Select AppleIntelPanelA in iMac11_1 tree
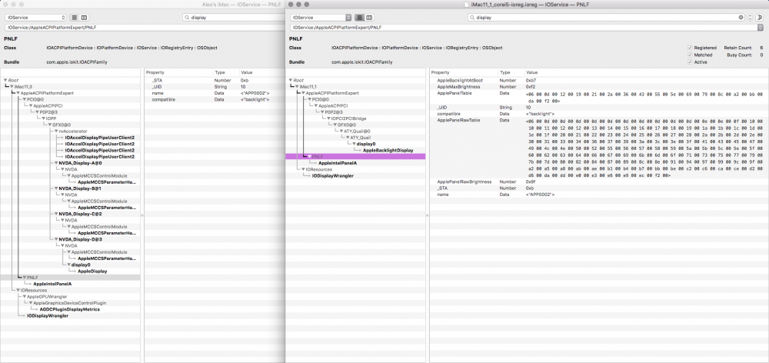The width and height of the screenshot is (769, 363). pos(338,163)
